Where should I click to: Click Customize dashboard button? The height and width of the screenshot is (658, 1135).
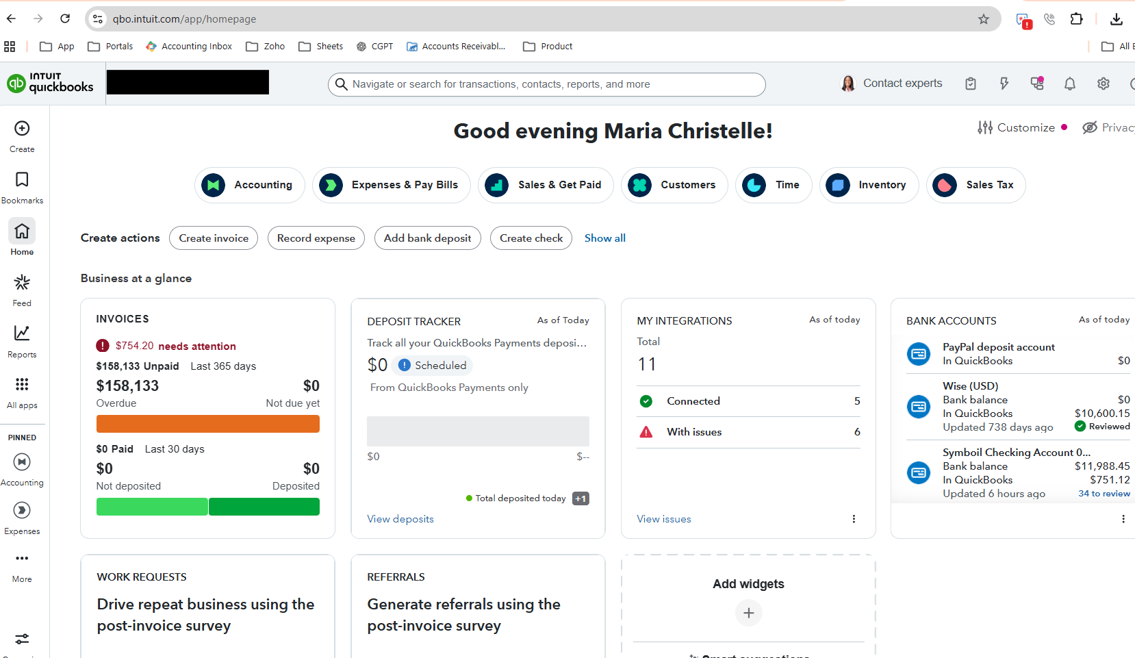click(1017, 127)
